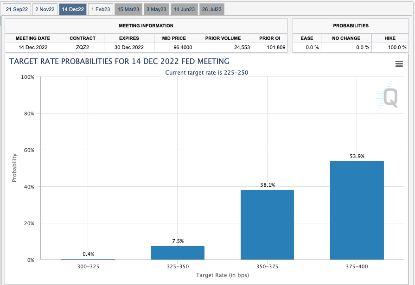The height and width of the screenshot is (285, 415).
Task: Open the 15 Mar23 meeting tab
Action: 128,9
